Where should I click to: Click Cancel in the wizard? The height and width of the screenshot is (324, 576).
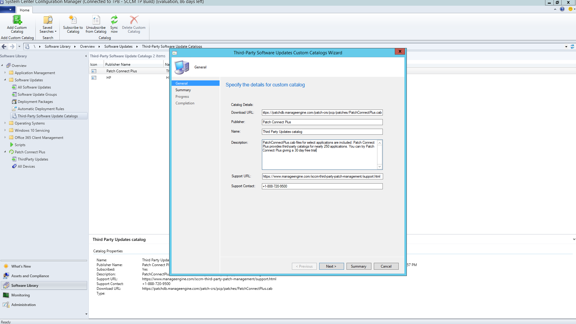(386, 266)
